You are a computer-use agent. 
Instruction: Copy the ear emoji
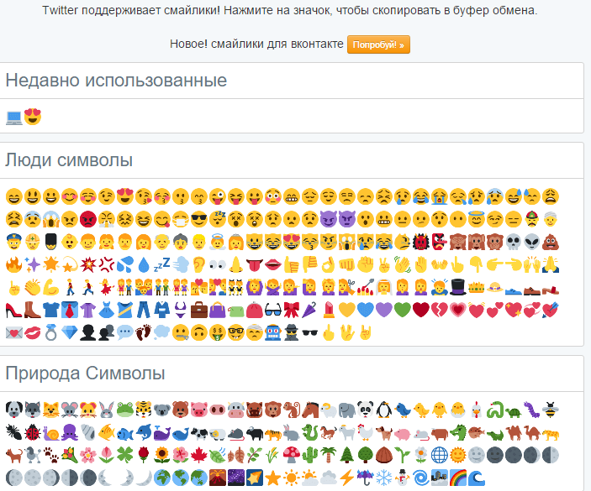198,265
